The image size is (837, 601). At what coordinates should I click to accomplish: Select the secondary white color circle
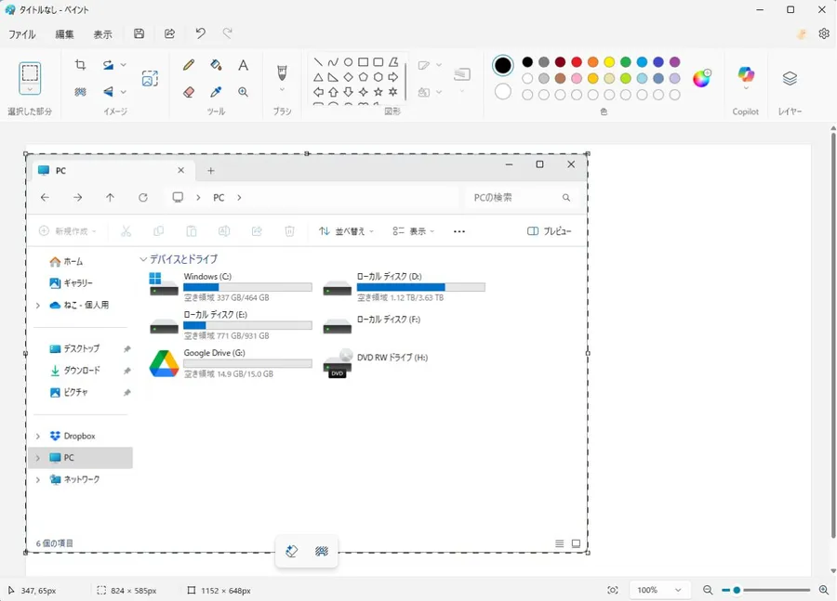point(503,92)
